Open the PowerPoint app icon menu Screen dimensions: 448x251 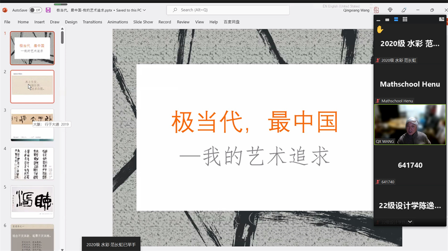click(5, 10)
